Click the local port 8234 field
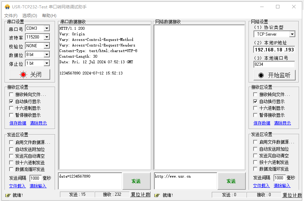The height and width of the screenshot is (201, 304). coord(274,64)
